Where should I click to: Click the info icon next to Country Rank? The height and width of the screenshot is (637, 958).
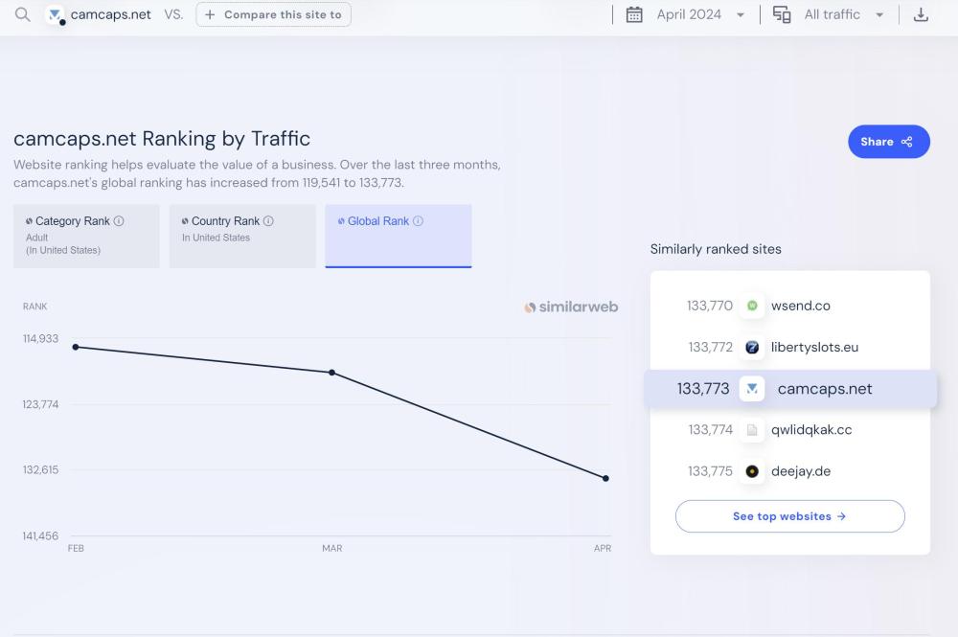point(268,221)
